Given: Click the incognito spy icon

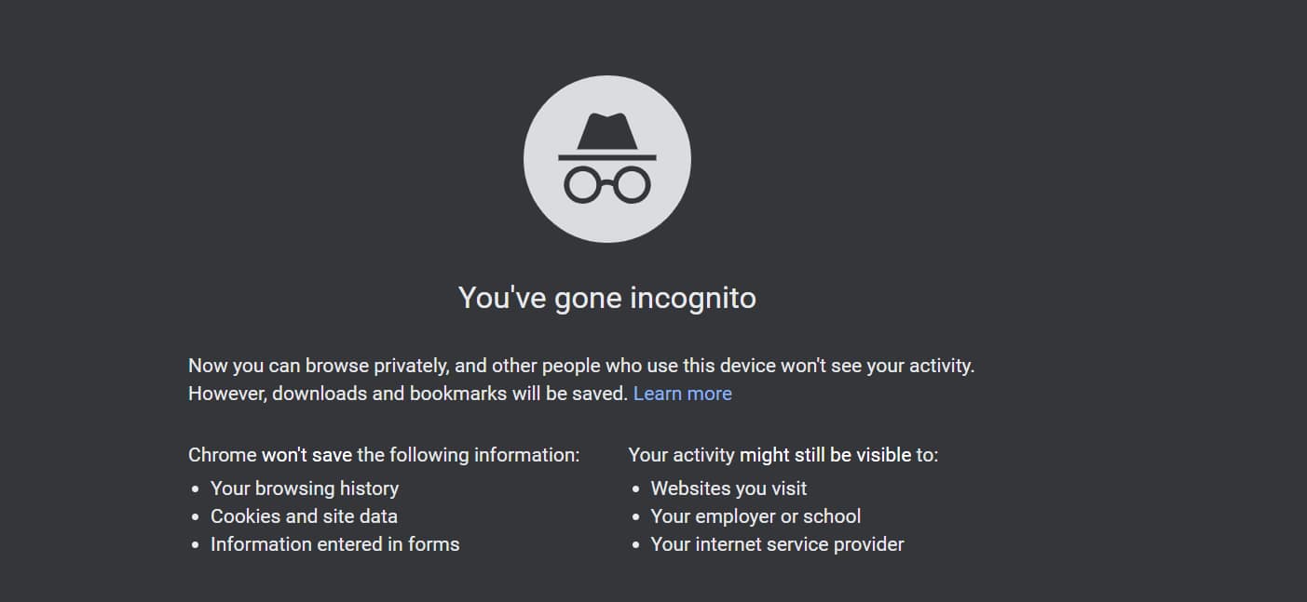Looking at the screenshot, I should (607, 158).
